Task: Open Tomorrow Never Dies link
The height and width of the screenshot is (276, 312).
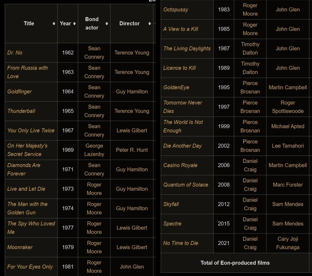Action: (x=183, y=107)
